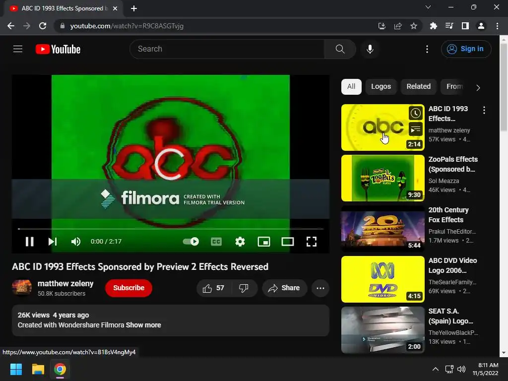Screen dimensions: 508x381
Task: Subscribe to matthew zeleny
Action: [x=128, y=288]
